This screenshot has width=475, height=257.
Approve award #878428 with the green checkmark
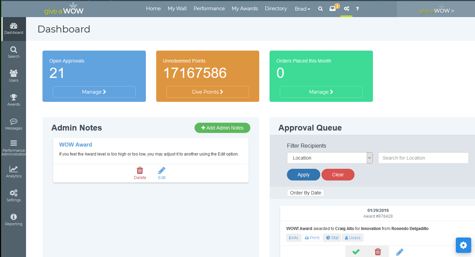coord(356,252)
